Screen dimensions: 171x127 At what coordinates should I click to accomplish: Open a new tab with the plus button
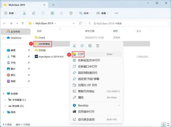pyautogui.click(x=53, y=5)
